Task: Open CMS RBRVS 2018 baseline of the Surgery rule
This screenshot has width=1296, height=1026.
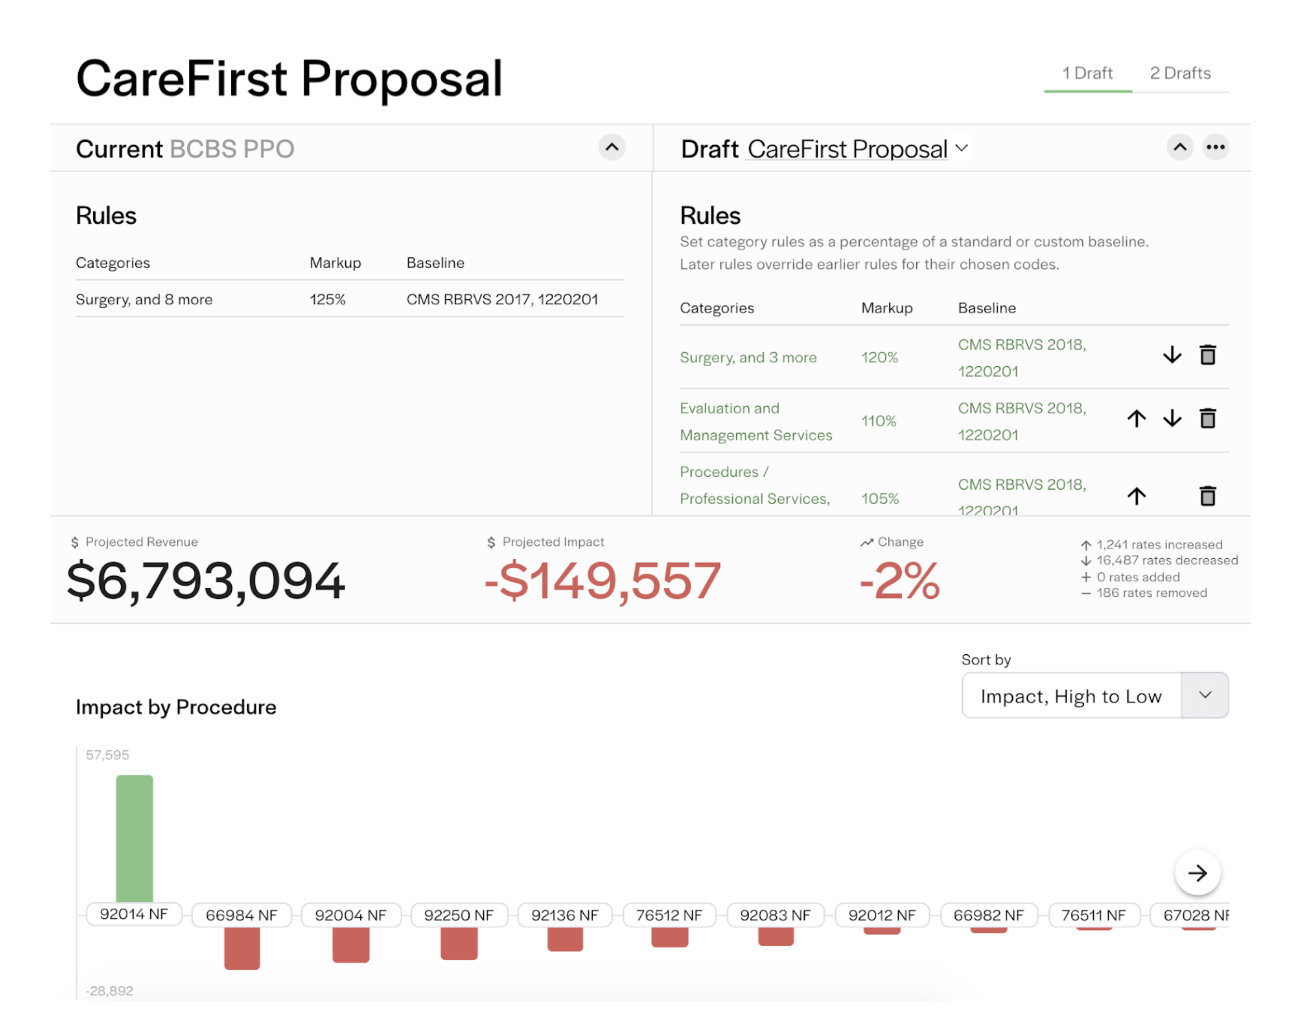Action: click(1022, 358)
